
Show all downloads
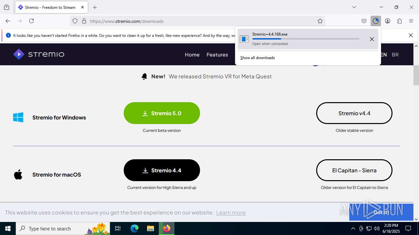pos(258,58)
